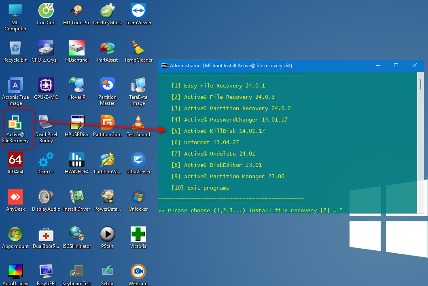The width and height of the screenshot is (428, 286).
Task: Open KeyboardTest application
Action: tap(76, 270)
